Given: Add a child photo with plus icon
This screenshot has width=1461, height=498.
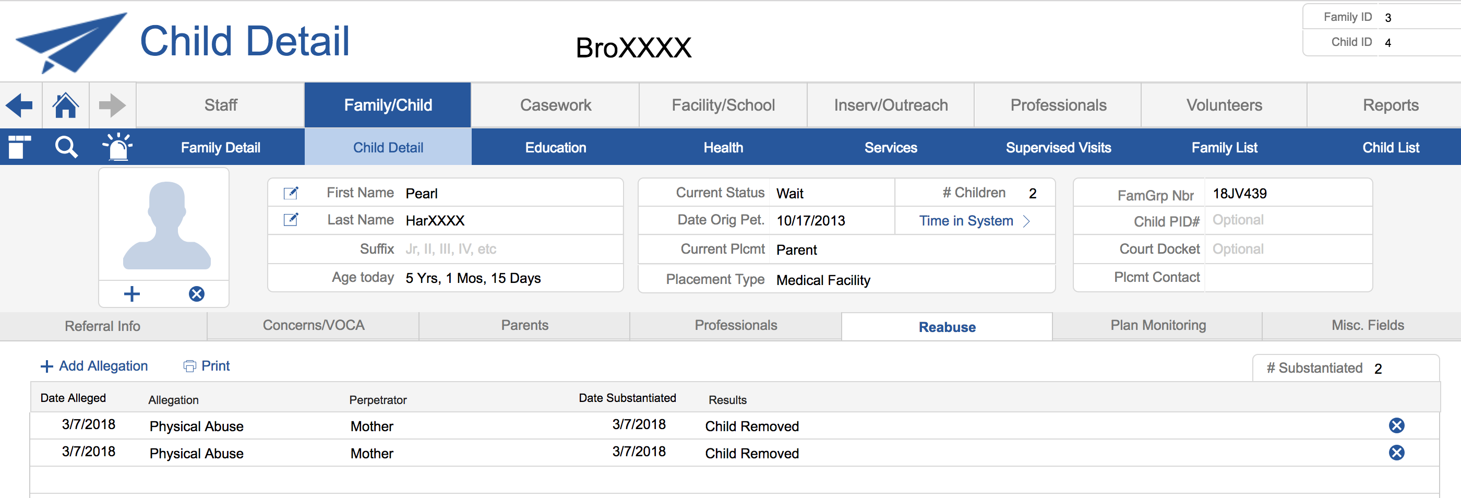Looking at the screenshot, I should coord(131,294).
